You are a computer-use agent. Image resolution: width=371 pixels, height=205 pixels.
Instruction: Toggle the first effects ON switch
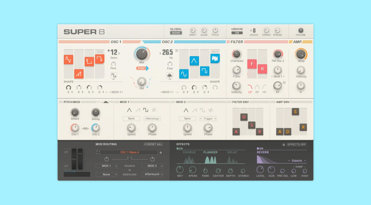180,149
